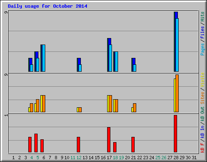
Task: Click the red kB bar for day 17
Action: click(x=109, y=140)
